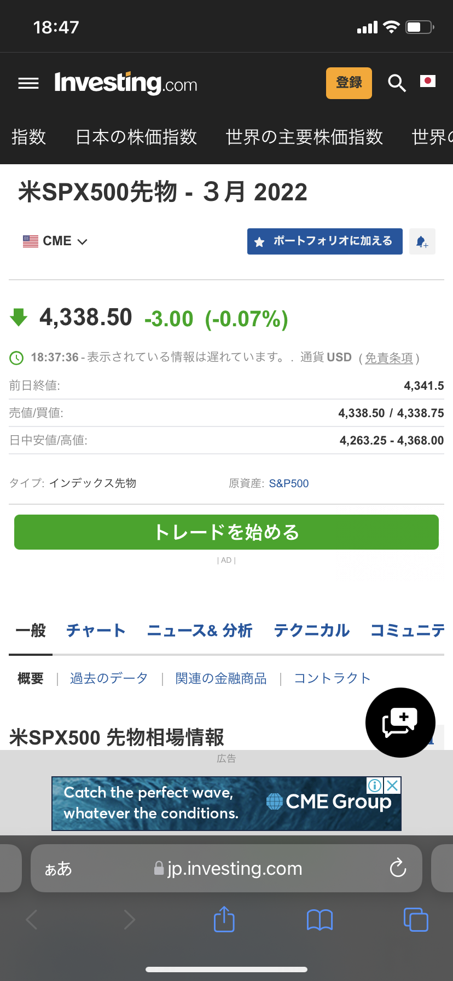Screen dimensions: 453x981
Task: Open Safari text size ぁあ menu
Action: click(59, 868)
